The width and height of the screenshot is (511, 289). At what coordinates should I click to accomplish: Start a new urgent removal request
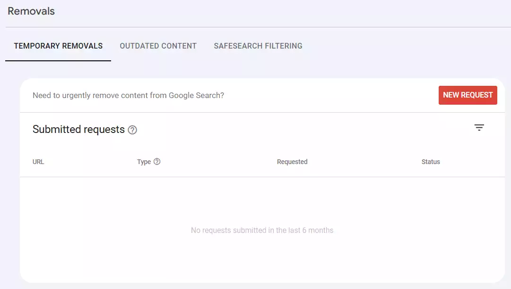(x=468, y=95)
